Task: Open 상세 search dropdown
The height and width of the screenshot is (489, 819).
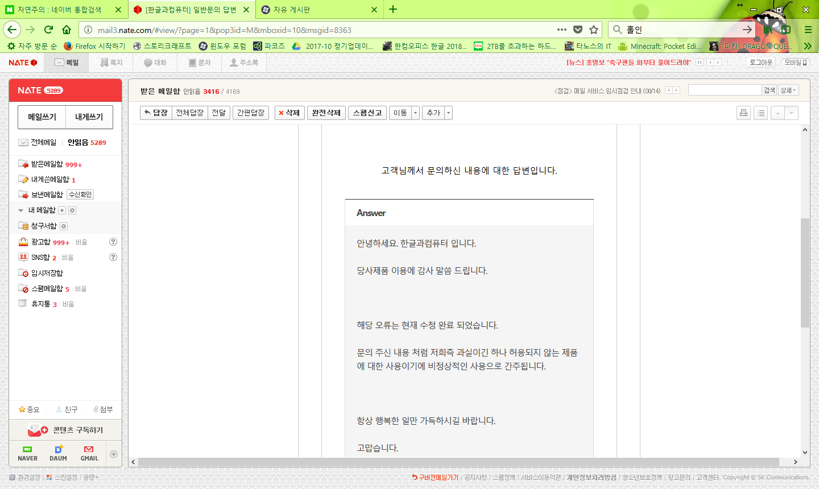Action: 788,90
